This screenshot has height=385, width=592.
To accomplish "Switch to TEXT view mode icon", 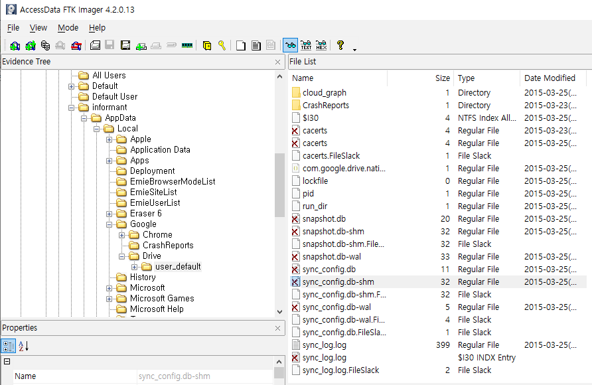I will (306, 46).
